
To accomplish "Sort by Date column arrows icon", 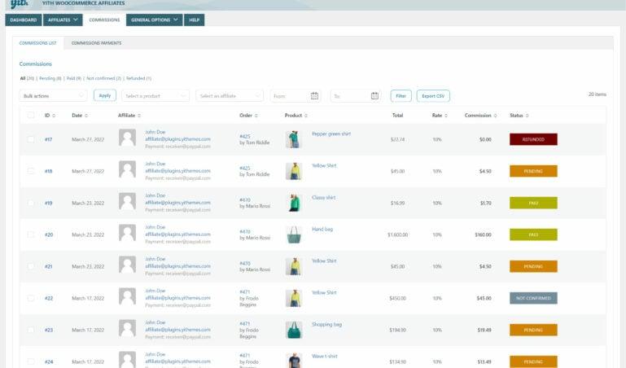I will pyautogui.click(x=86, y=116).
